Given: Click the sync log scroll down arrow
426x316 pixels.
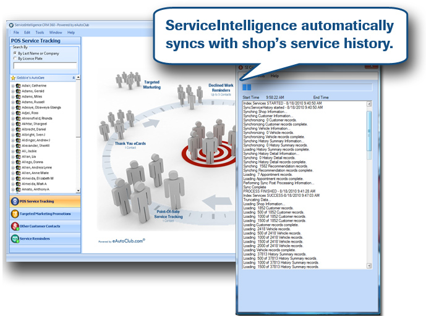Looking at the screenshot, I should 369,265.
